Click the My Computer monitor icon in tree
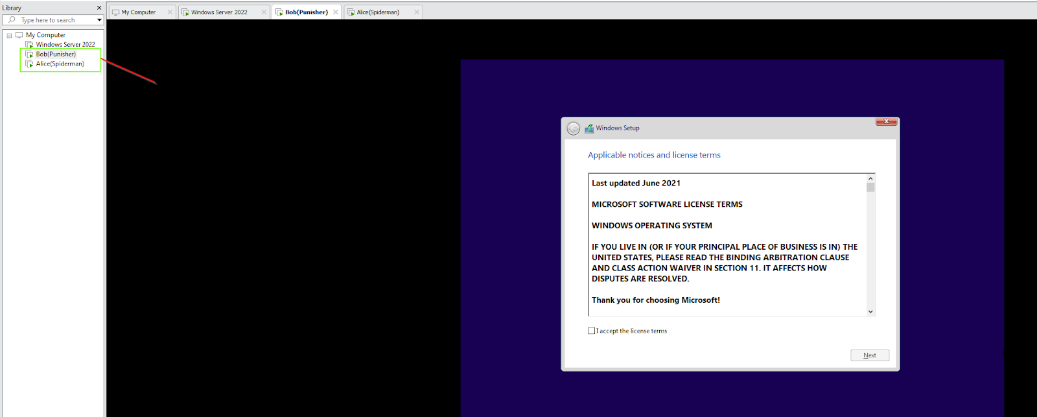 [19, 35]
